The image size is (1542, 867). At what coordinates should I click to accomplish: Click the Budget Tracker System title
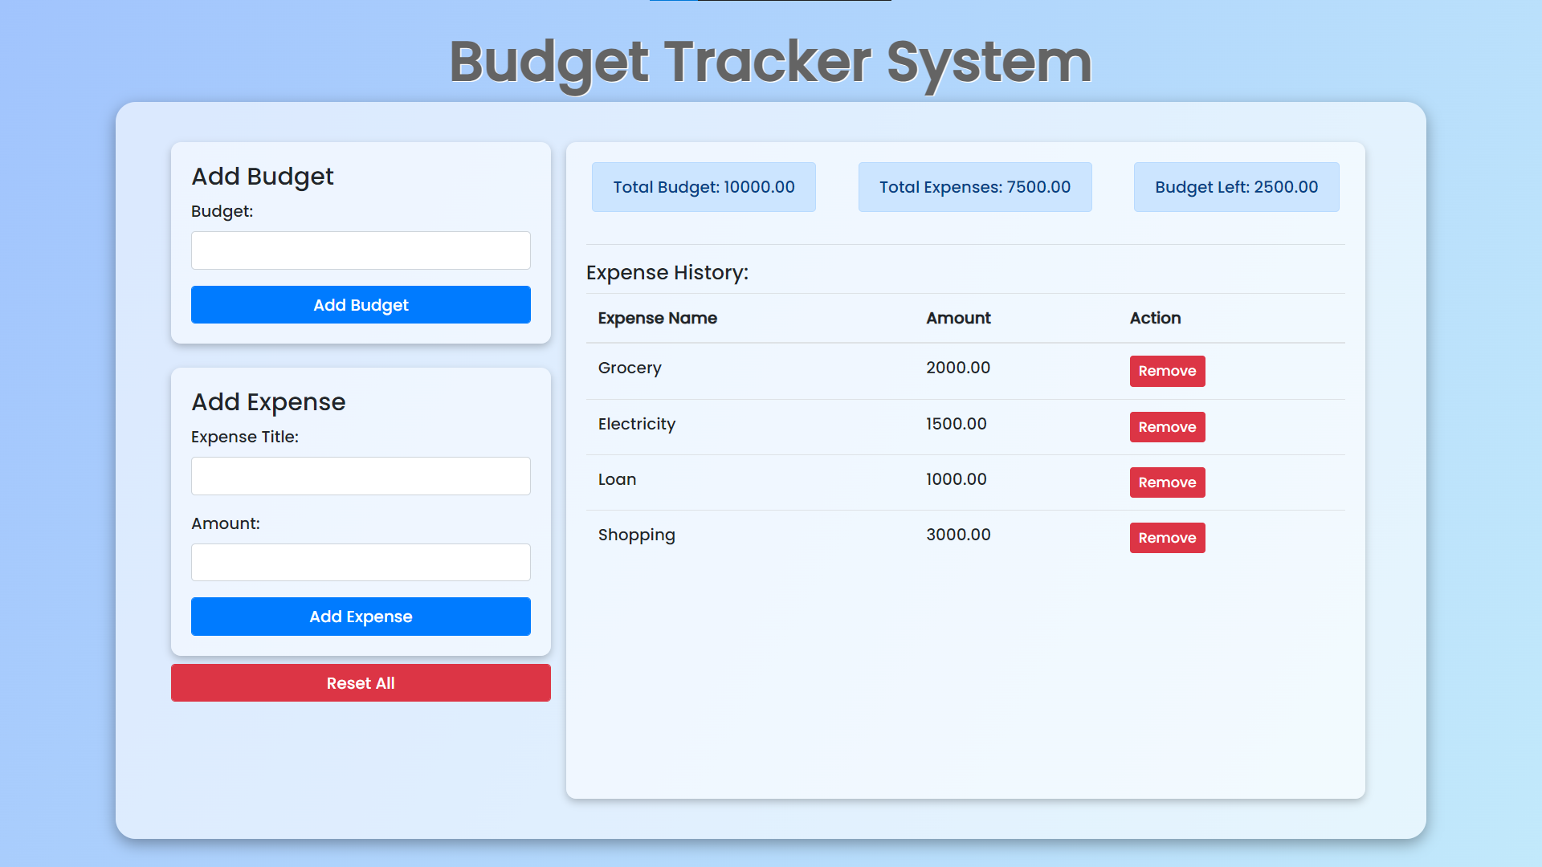click(x=770, y=62)
